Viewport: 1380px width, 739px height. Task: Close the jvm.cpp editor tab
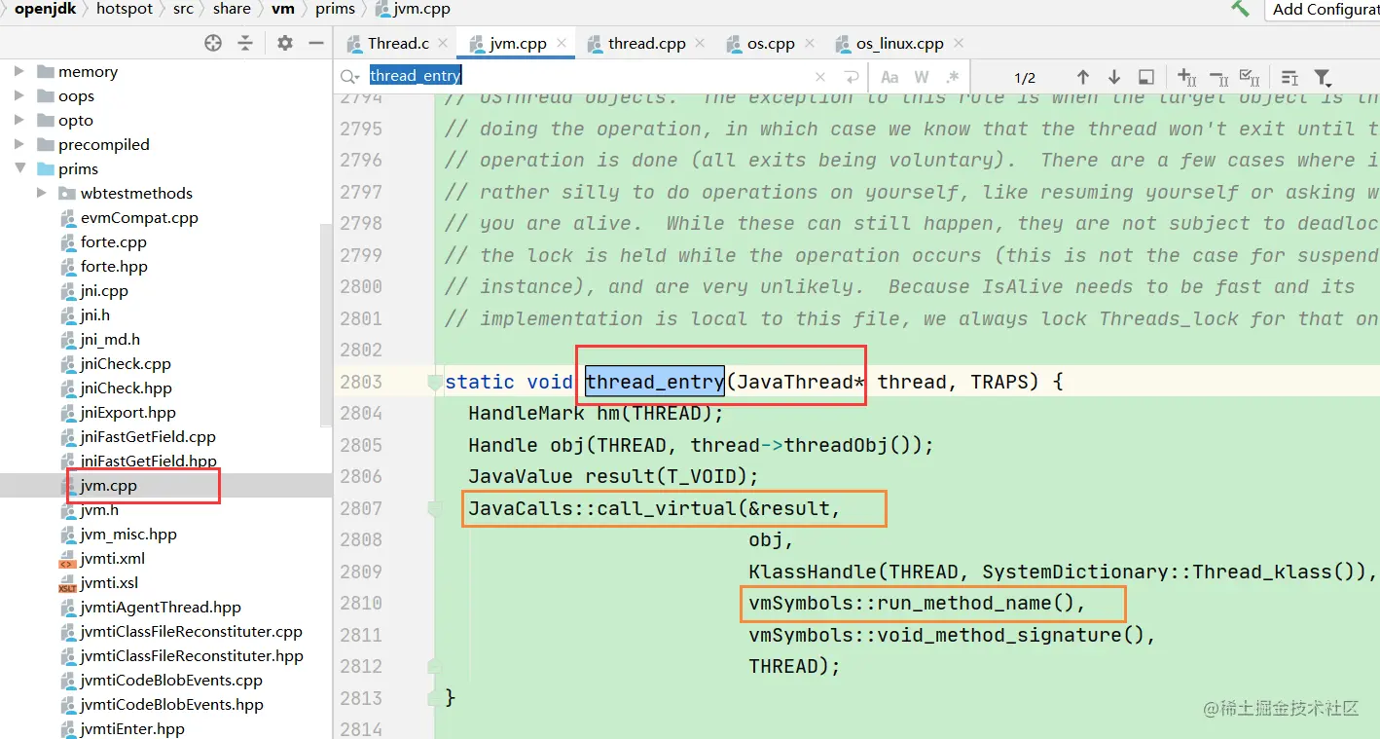click(x=563, y=43)
